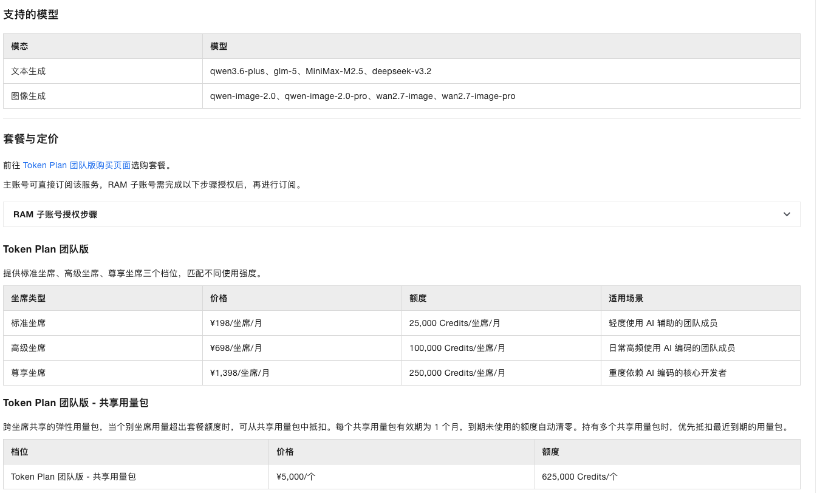
Task: Click the 文本生成 cell
Action: (103, 71)
